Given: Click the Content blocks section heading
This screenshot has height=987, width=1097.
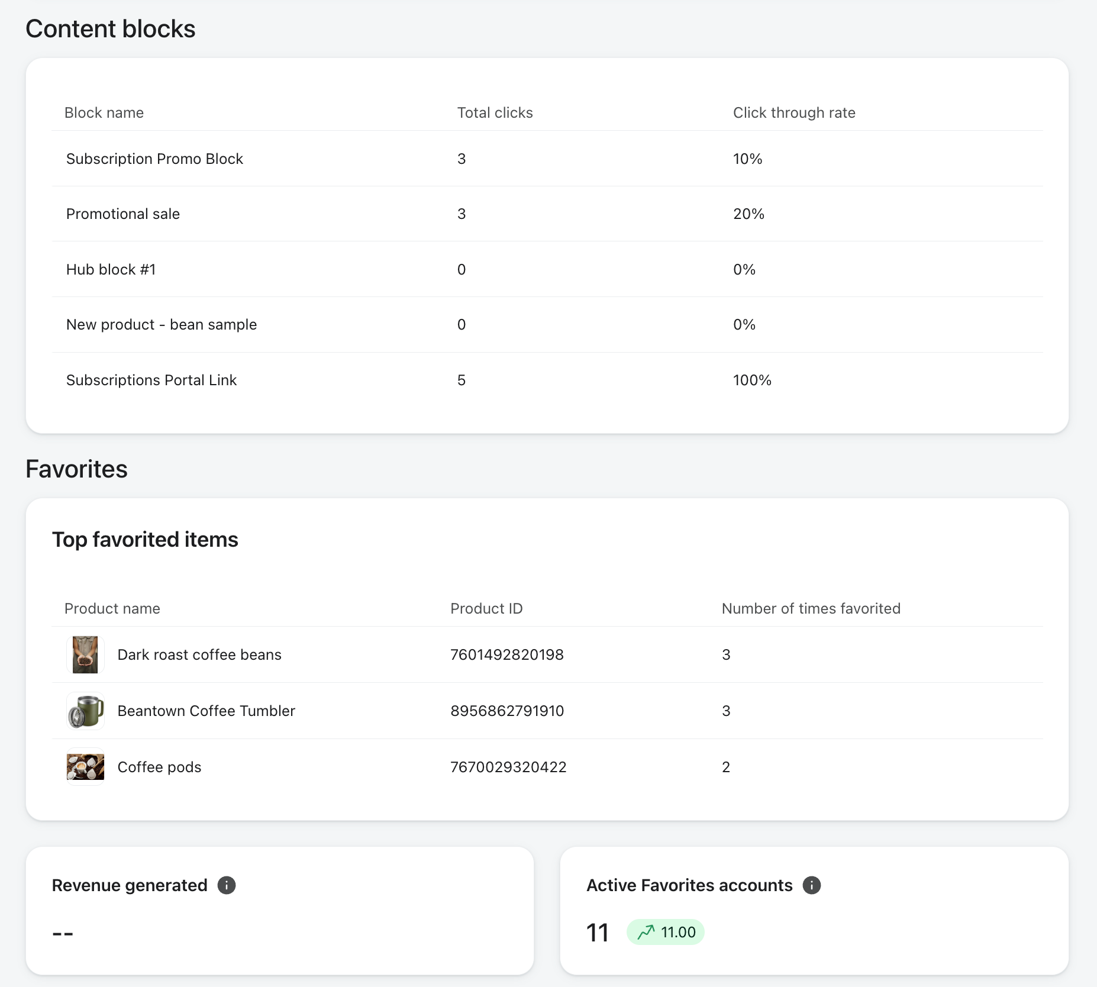Looking at the screenshot, I should (111, 29).
